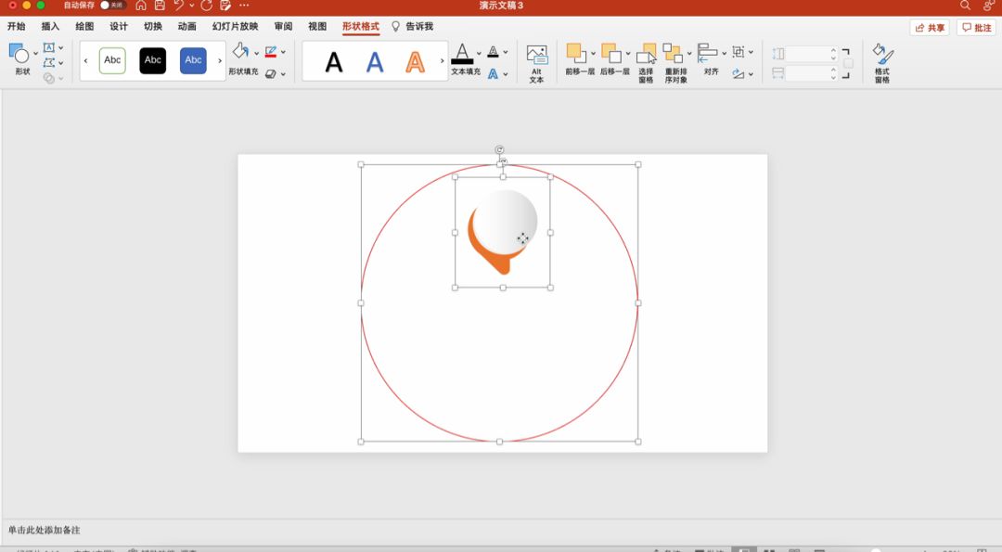Image resolution: width=1002 pixels, height=552 pixels.
Task: Open the 视图 tab
Action: tap(317, 26)
